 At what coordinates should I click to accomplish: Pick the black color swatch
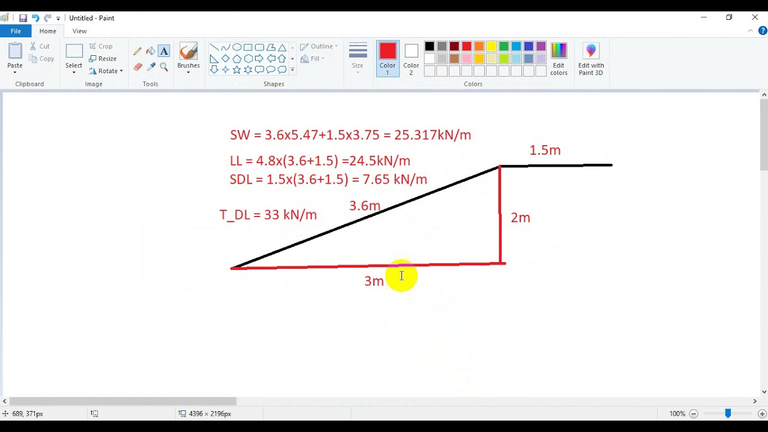coord(430,46)
